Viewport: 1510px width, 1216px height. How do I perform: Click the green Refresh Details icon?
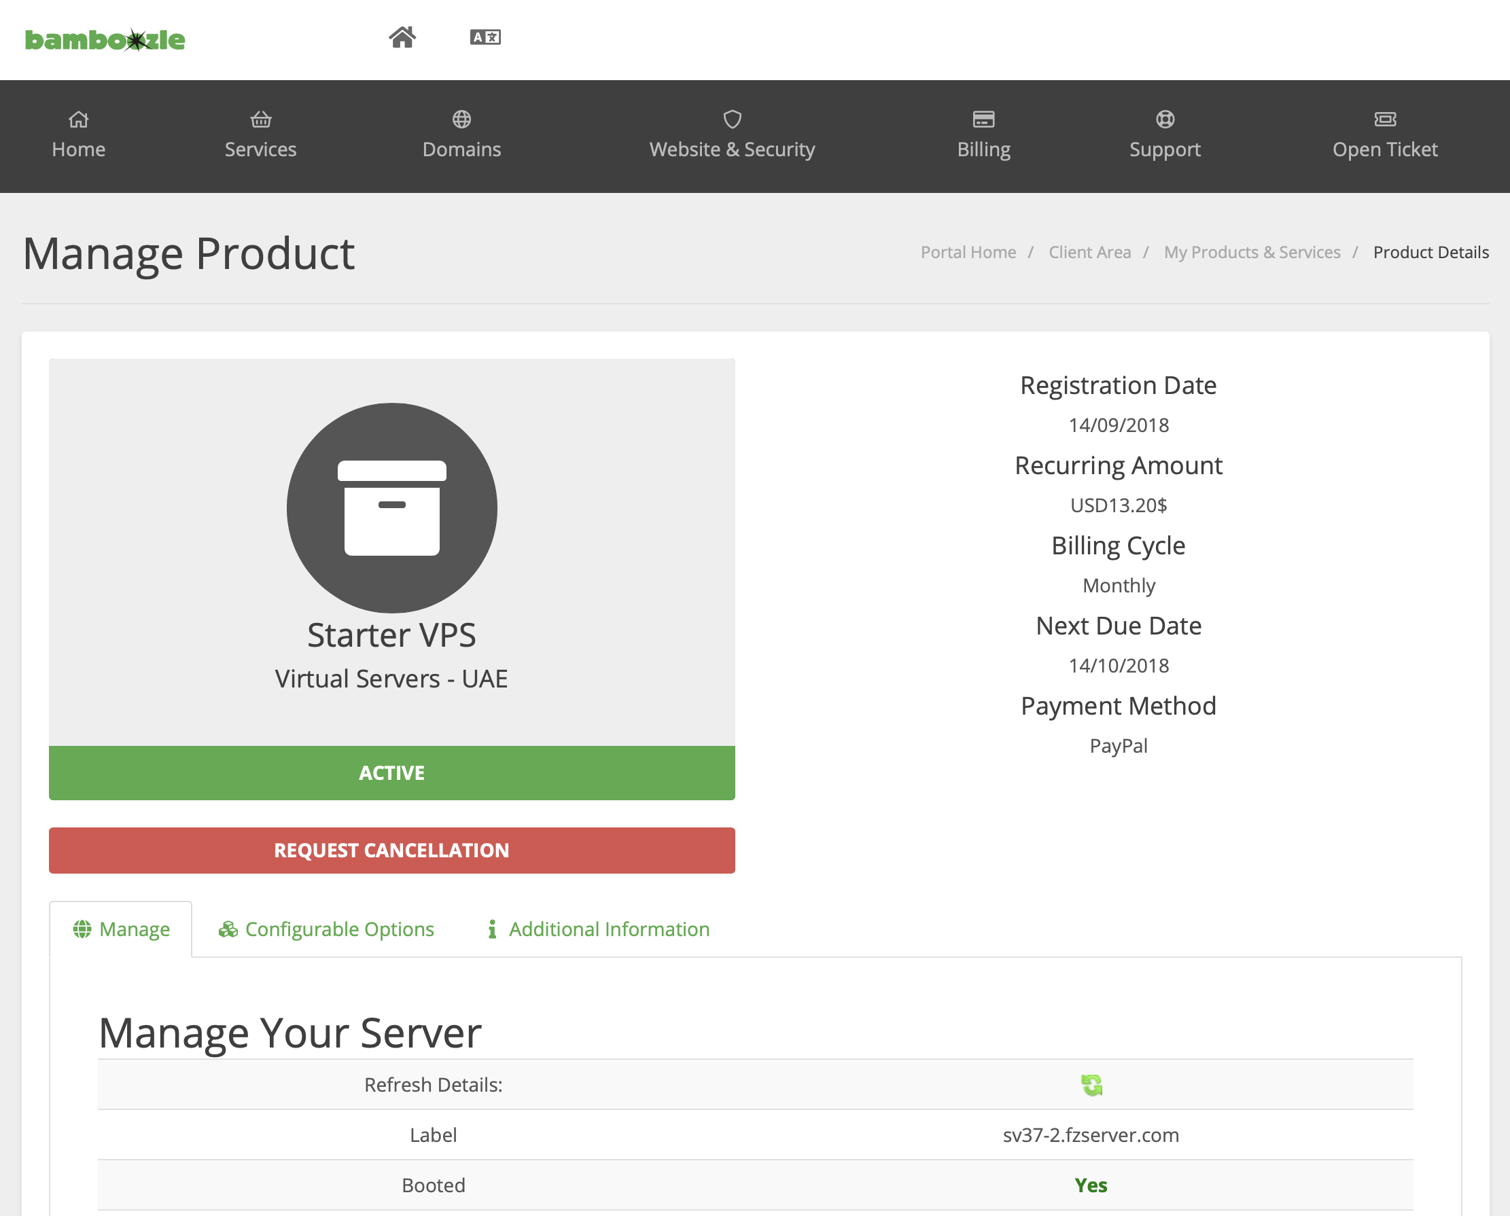[x=1091, y=1085]
